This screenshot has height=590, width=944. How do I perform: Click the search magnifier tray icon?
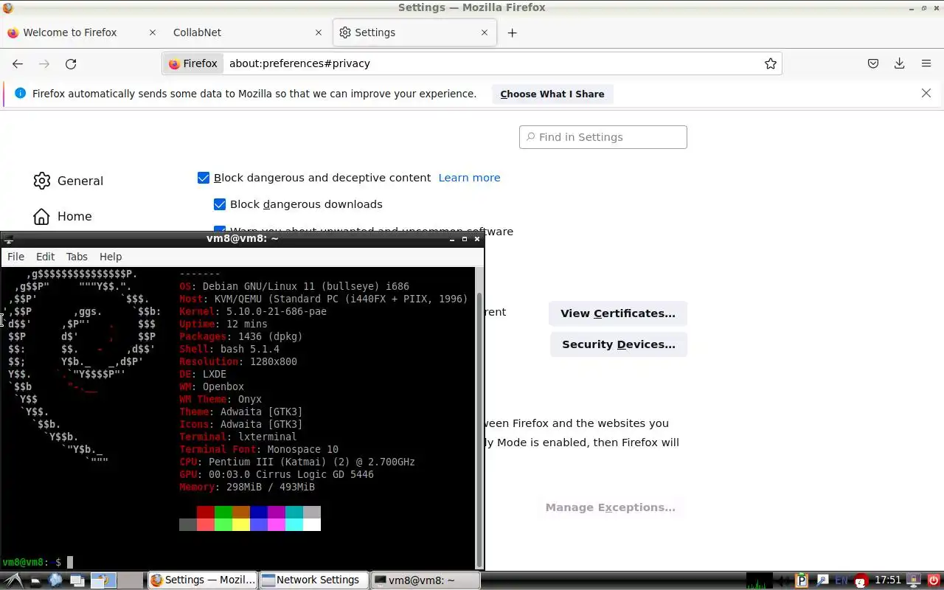[x=822, y=580]
